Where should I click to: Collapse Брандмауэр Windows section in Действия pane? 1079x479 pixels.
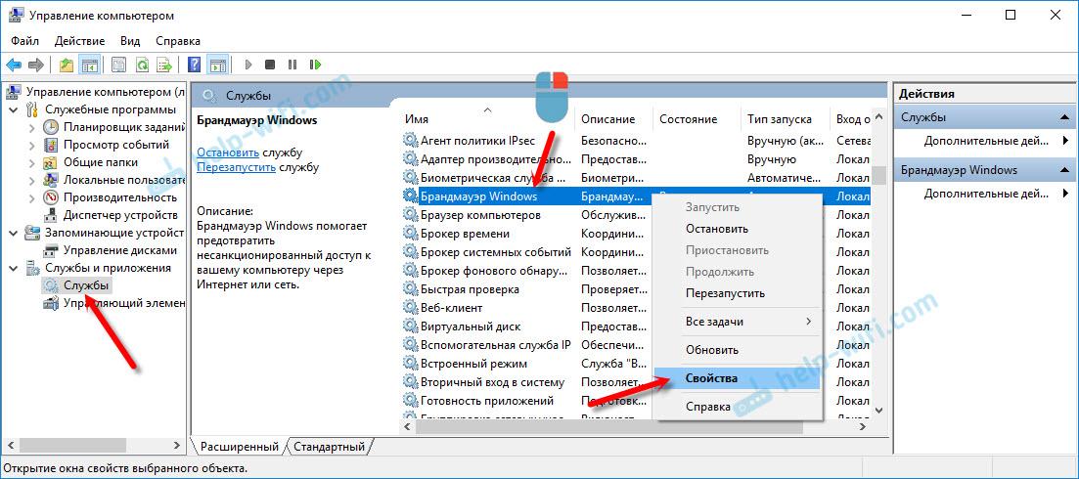pyautogui.click(x=1064, y=170)
